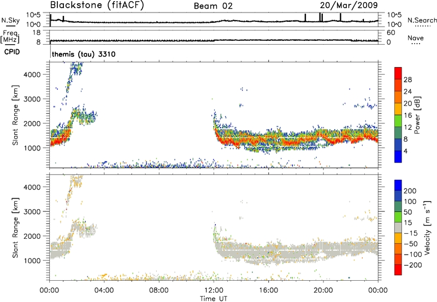This screenshot has width=437, height=302.
Task: Click the 'CPID' label
Action: pyautogui.click(x=12, y=52)
